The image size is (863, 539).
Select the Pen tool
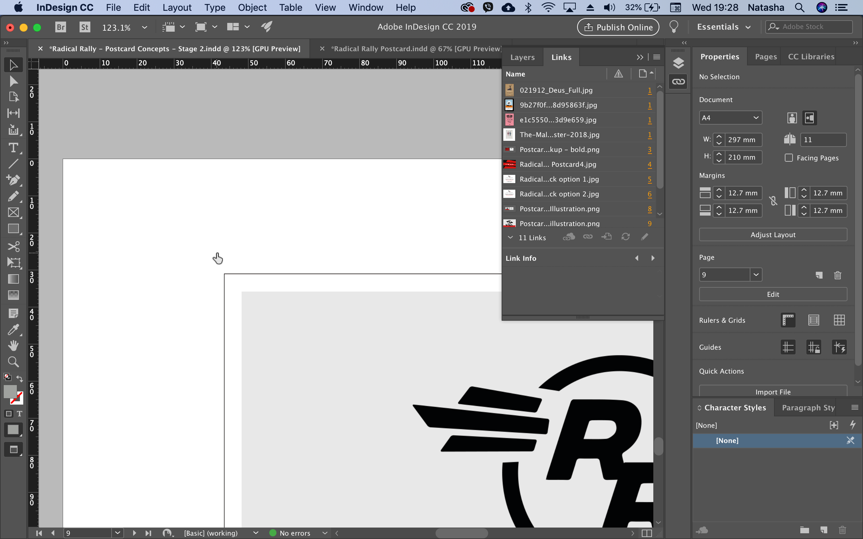point(13,180)
